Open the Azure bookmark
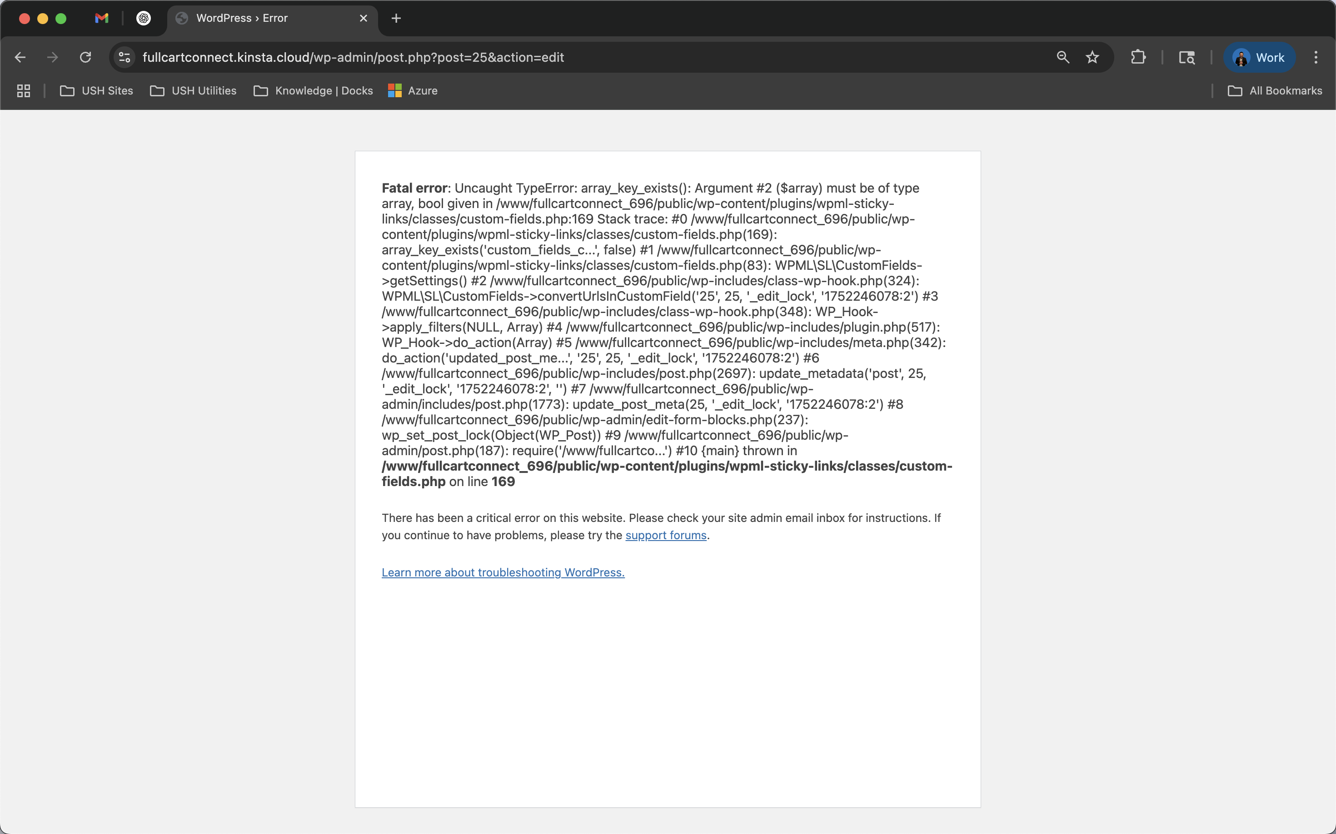 coord(413,91)
